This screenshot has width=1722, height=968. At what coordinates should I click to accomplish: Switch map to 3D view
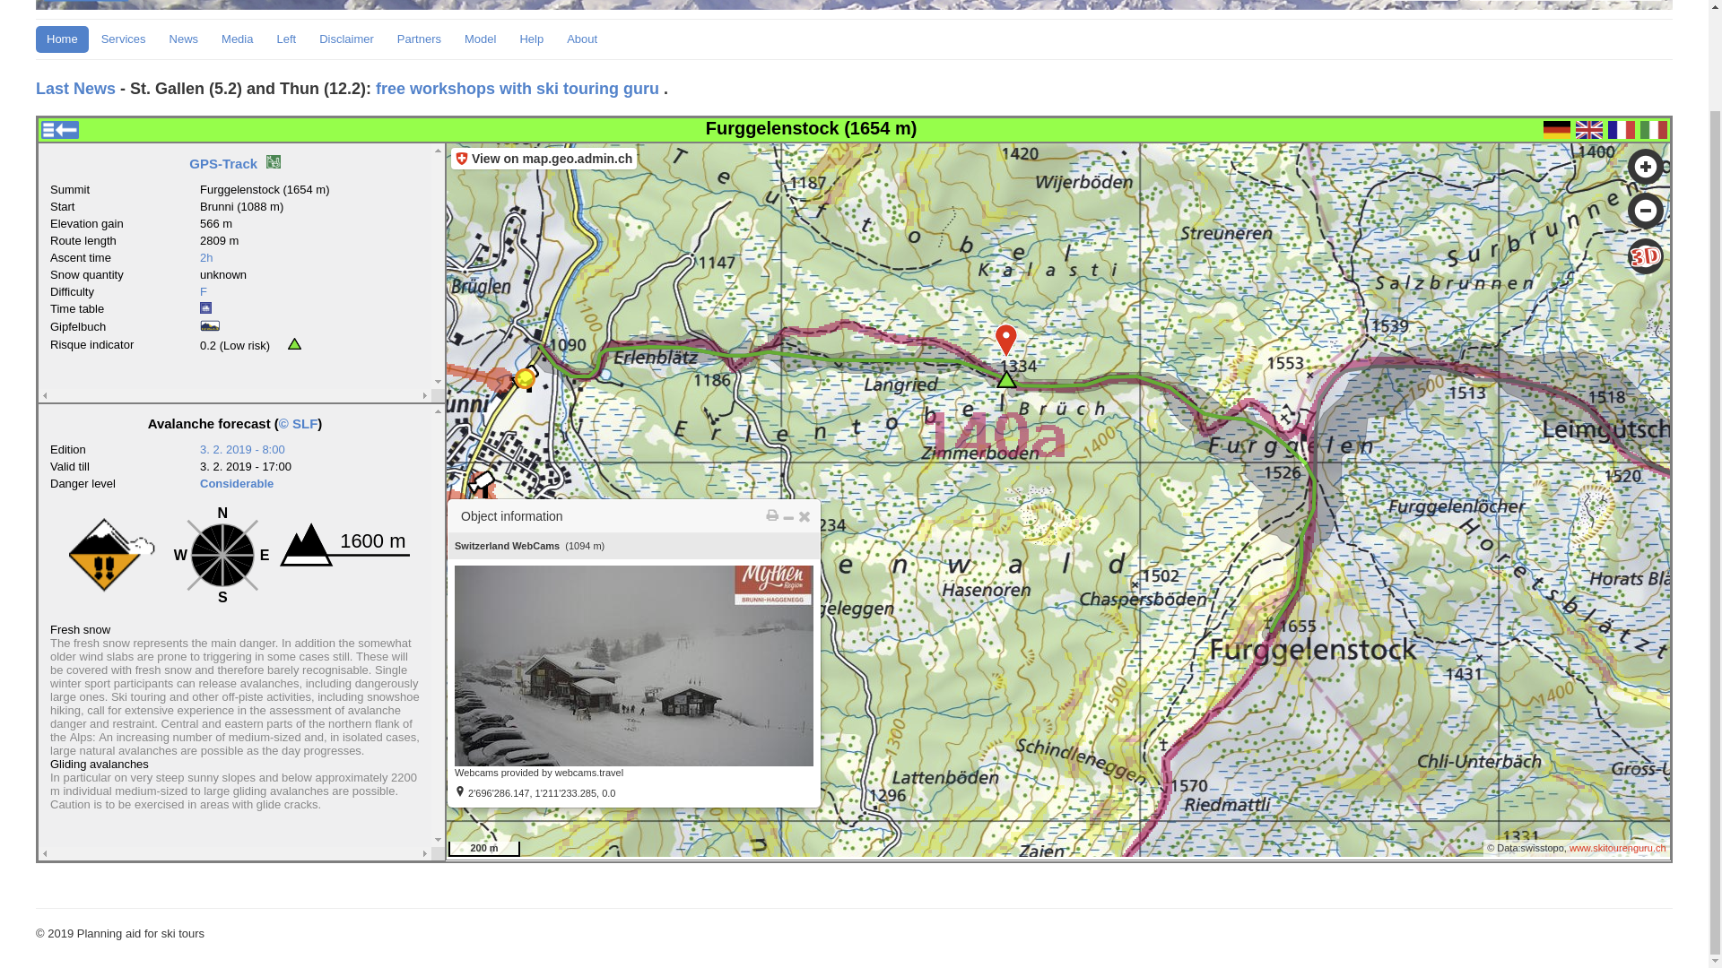[1645, 257]
